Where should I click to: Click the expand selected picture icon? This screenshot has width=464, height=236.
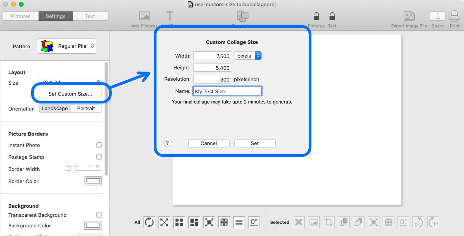374,222
